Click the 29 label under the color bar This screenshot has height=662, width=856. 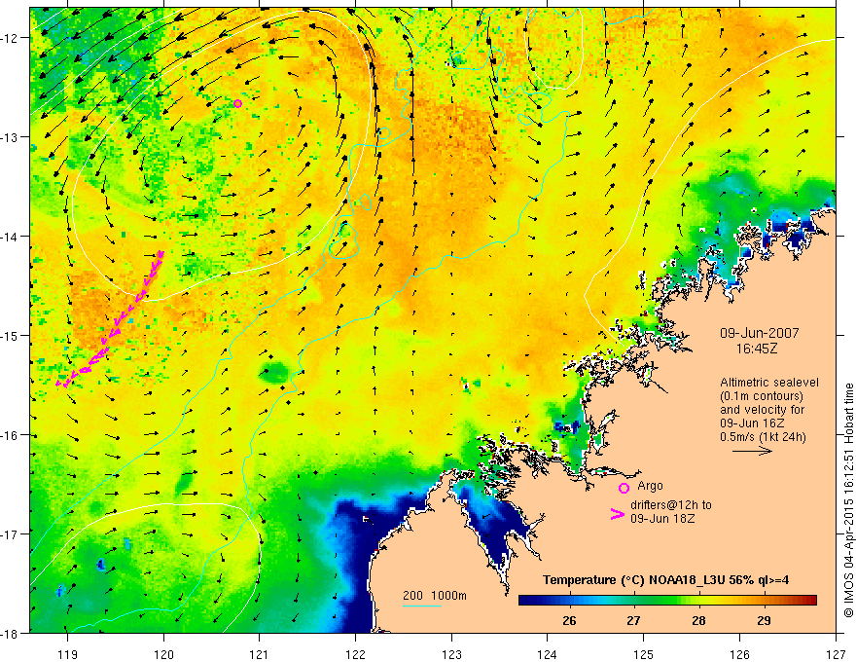point(764,620)
